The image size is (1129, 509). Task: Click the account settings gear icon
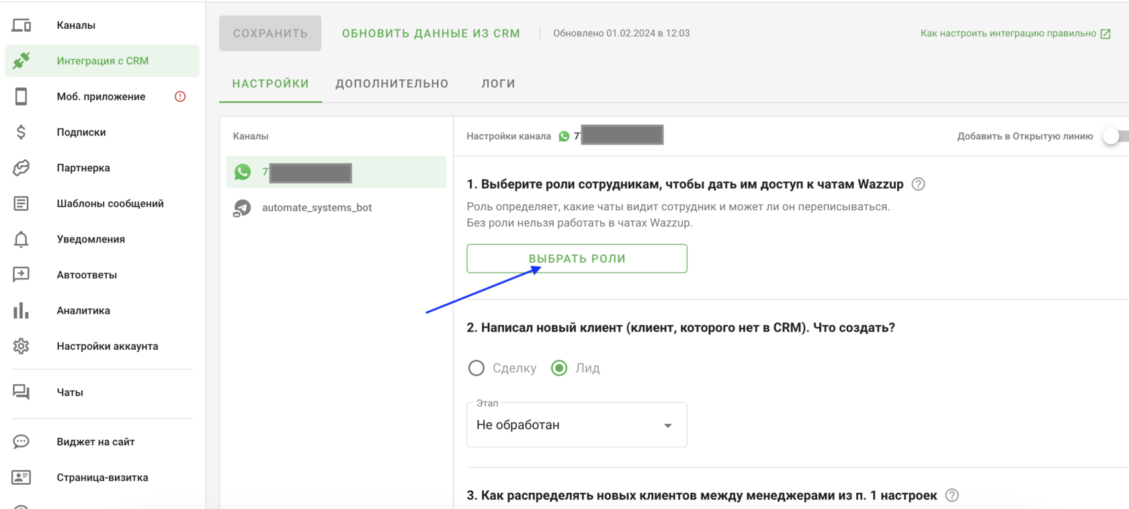(x=22, y=346)
